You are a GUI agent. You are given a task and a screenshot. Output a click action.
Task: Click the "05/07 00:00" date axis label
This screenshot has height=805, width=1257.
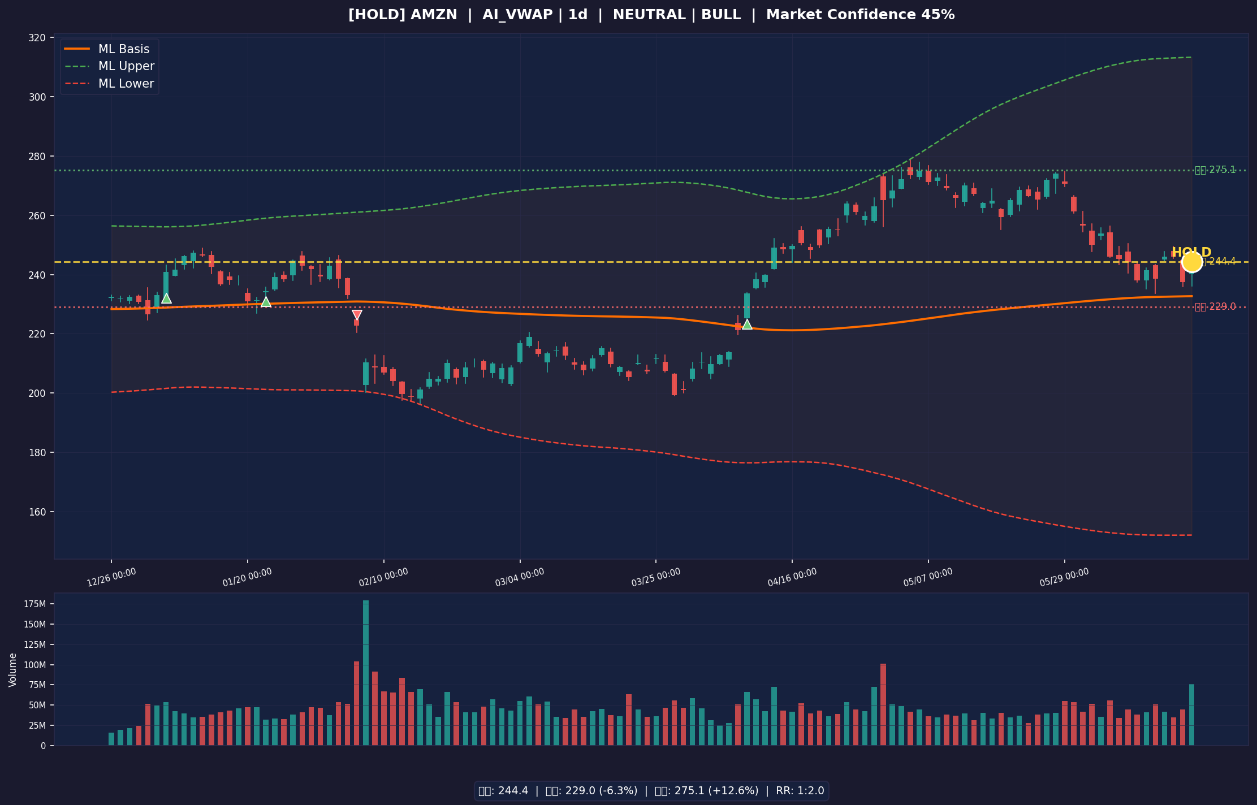(928, 577)
